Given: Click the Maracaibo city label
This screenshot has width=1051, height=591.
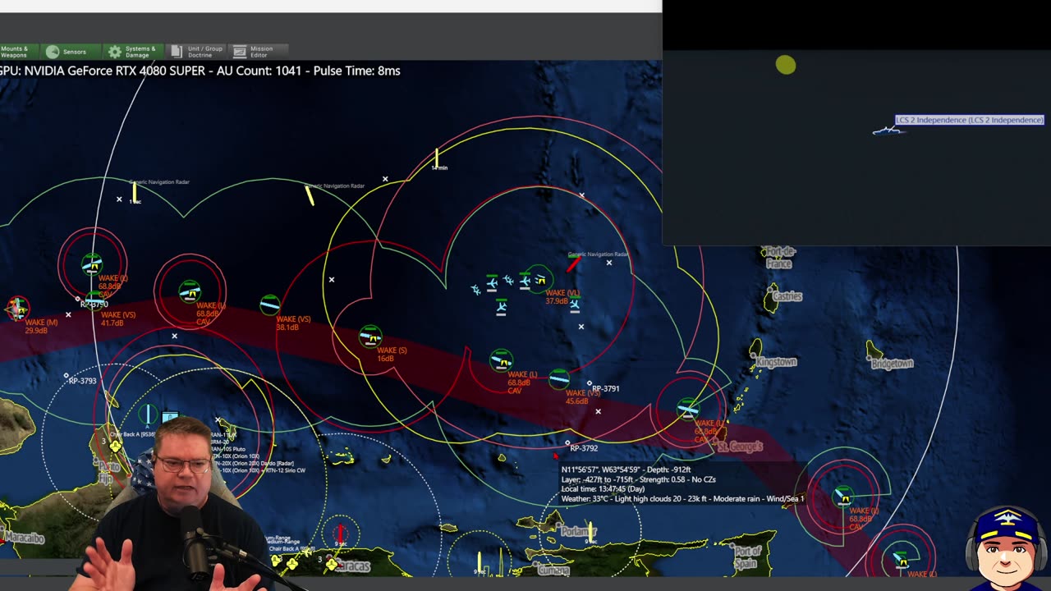Looking at the screenshot, I should (23, 538).
